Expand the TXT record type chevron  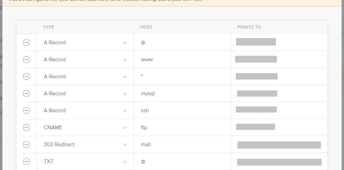pos(125,161)
